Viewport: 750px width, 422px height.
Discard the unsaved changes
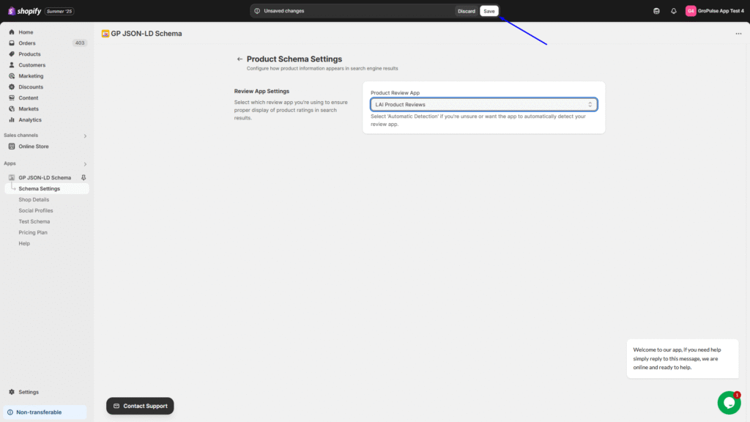pos(467,11)
